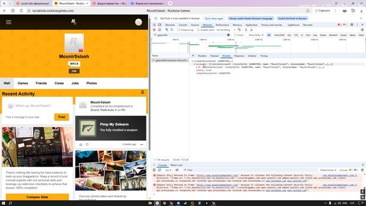Click Always match Yandex Browser's language
Screen dimensions: 366x206
251,18
